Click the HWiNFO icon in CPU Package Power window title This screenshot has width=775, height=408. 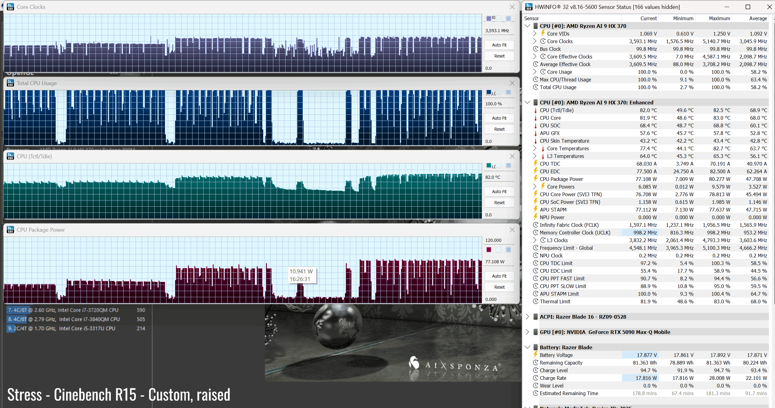[10, 230]
